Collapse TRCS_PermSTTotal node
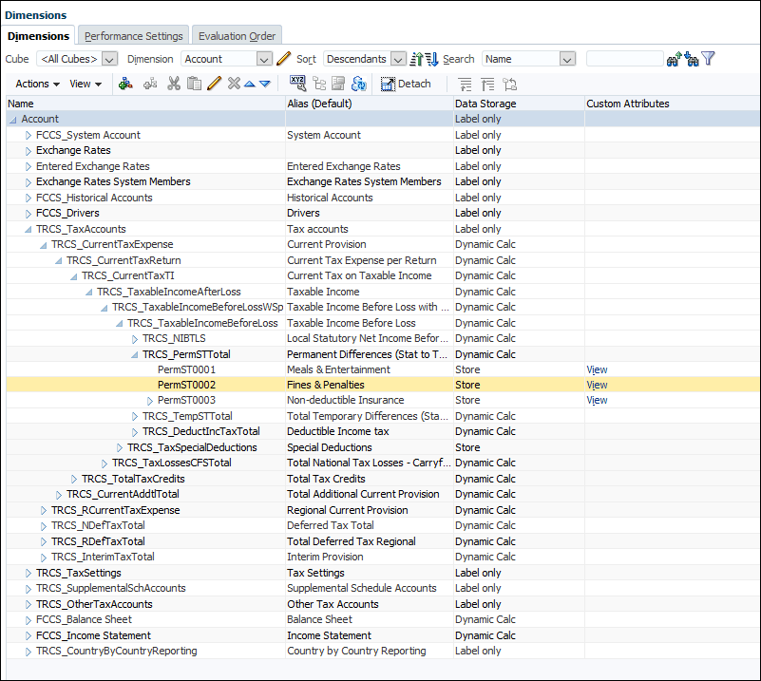 coord(135,354)
